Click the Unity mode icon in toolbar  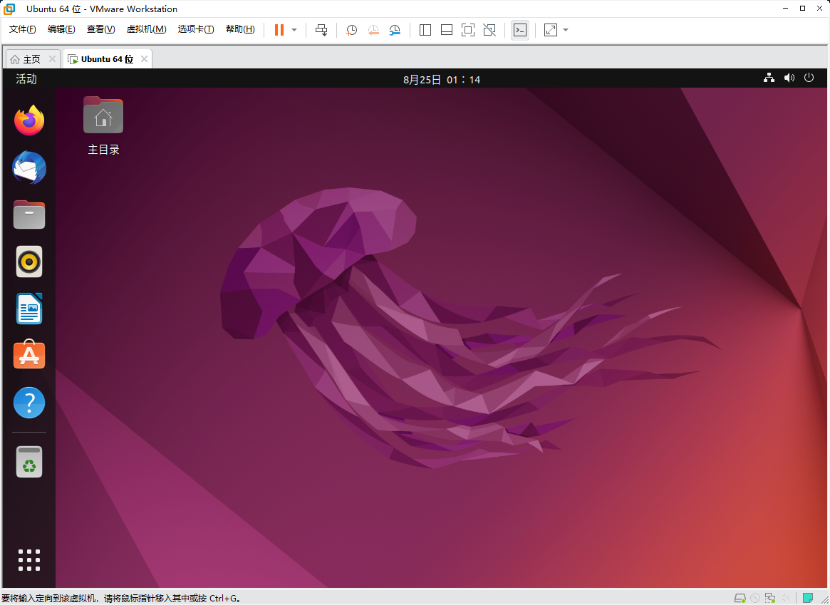[489, 30]
